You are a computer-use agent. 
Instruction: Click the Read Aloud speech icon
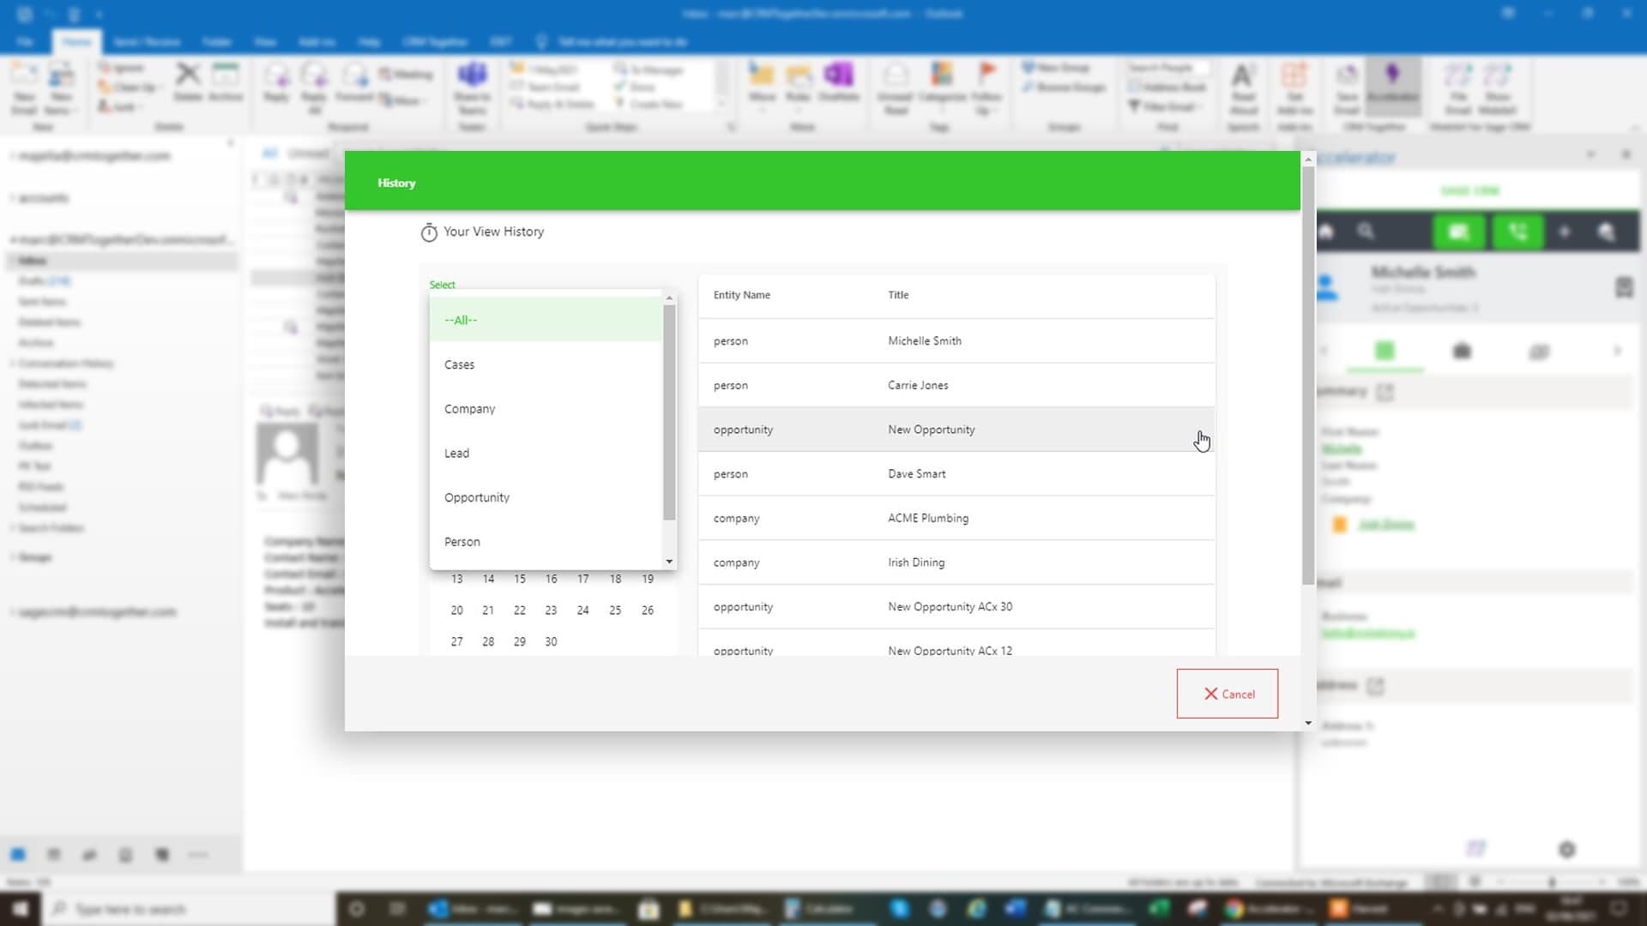[1244, 86]
